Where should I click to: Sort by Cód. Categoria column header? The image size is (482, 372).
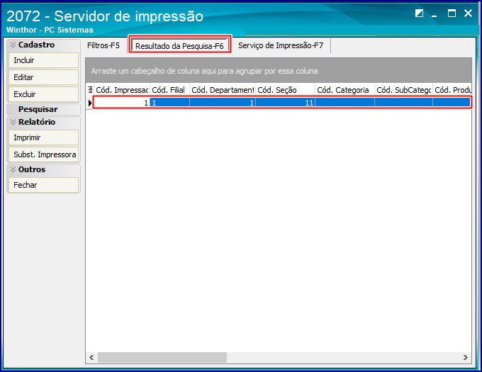(x=345, y=90)
